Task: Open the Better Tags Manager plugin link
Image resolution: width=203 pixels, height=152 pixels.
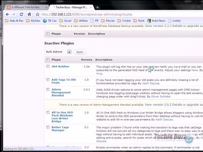Action: pos(60,129)
